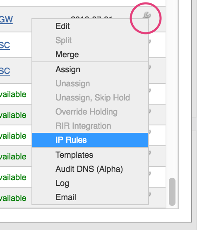
Task: Click the circled wrench icon in top row
Action: 147,15
